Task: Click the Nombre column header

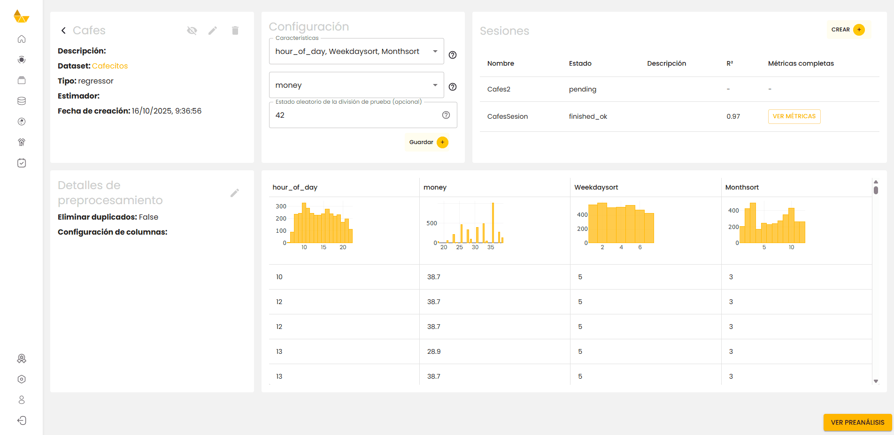Action: [501, 63]
